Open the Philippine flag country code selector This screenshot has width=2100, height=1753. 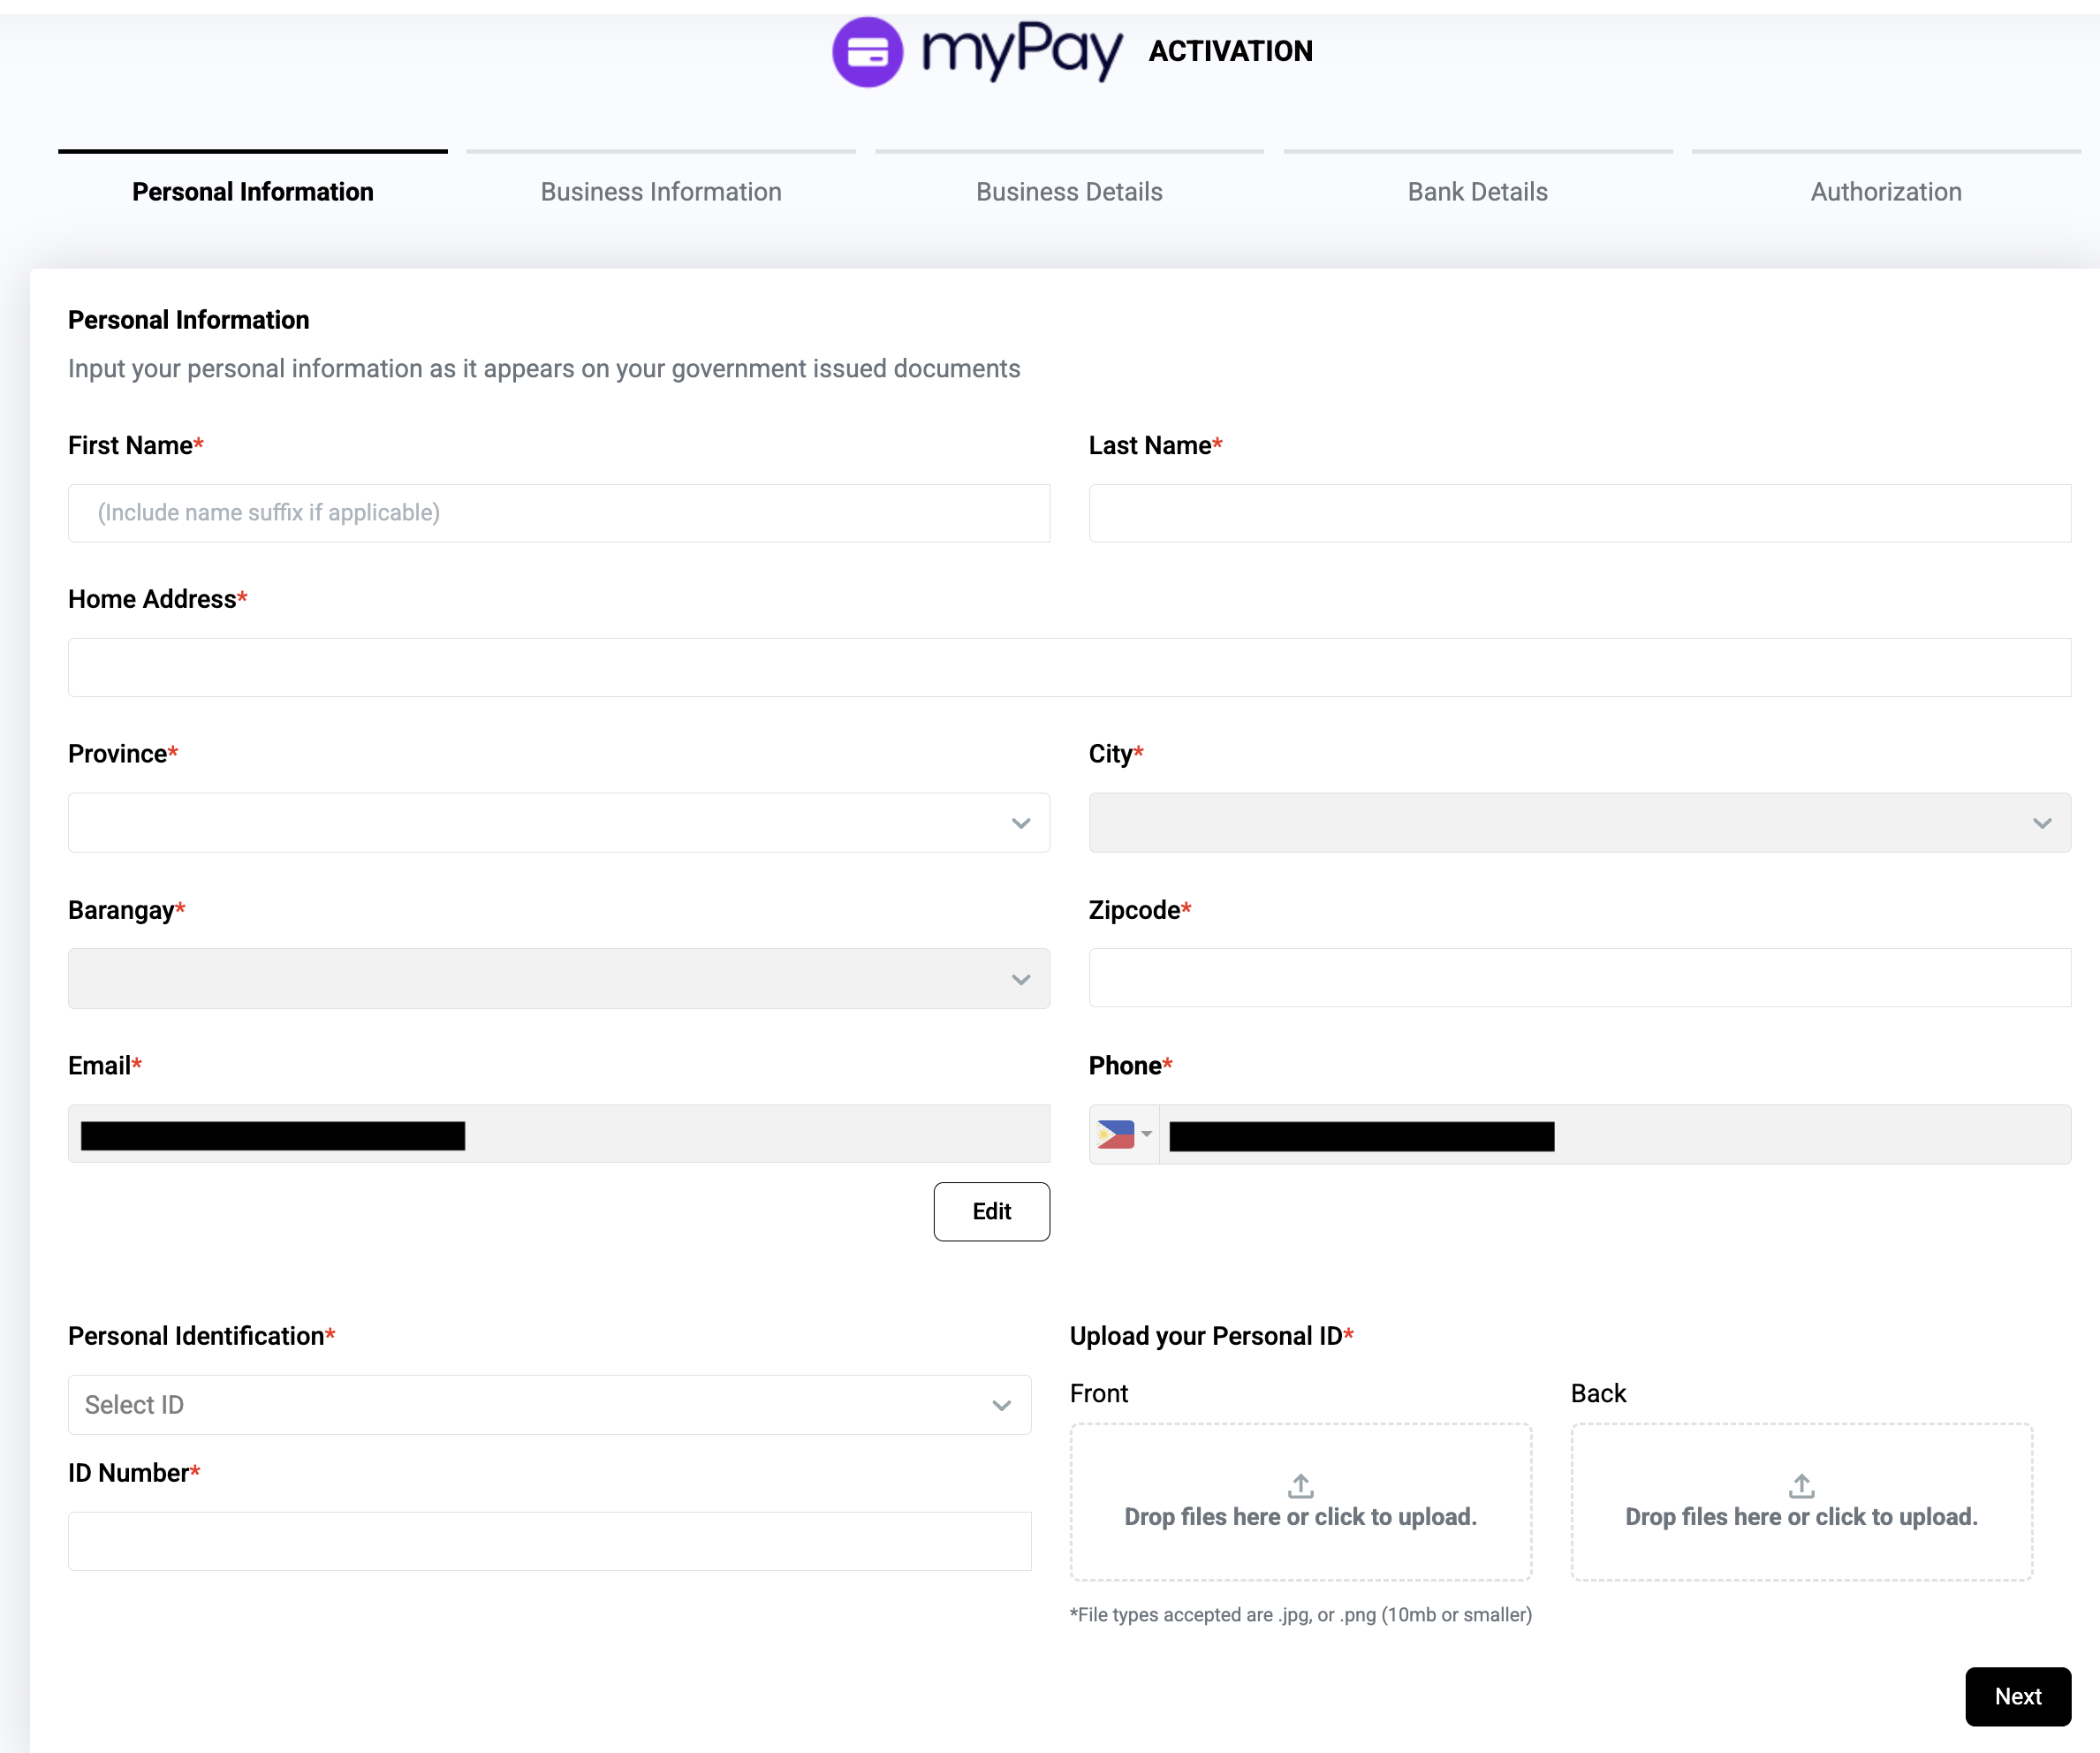coord(1124,1134)
